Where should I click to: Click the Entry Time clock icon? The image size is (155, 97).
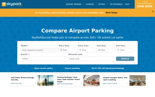80,50
